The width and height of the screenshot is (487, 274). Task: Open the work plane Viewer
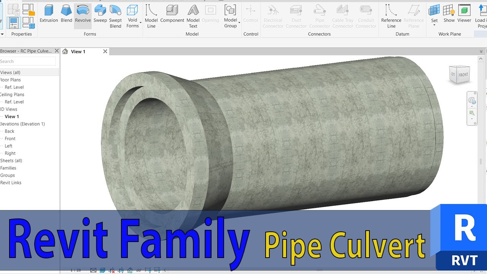coord(464,14)
